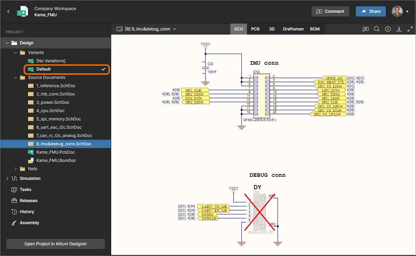
Task: Click the back arrow in header
Action: click(x=8, y=11)
